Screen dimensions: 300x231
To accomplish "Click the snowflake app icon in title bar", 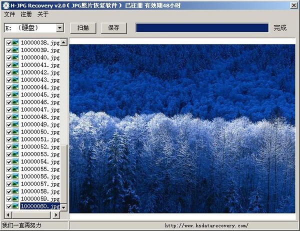I will [x=6, y=5].
